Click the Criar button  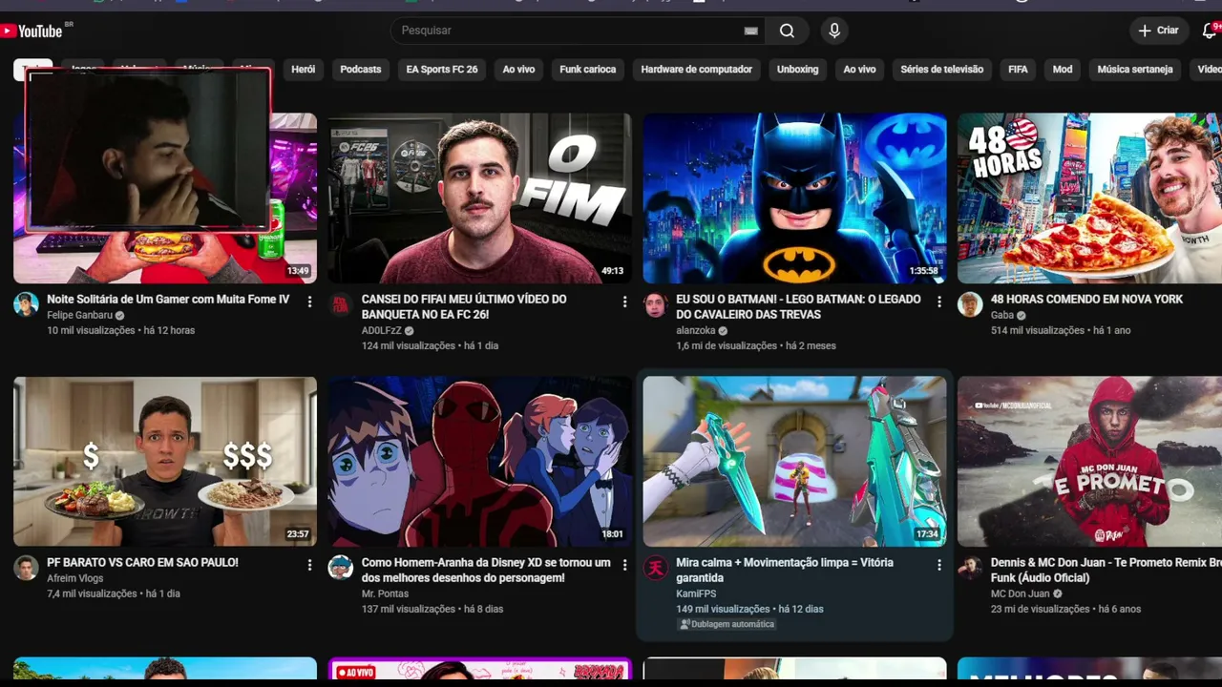coord(1159,31)
